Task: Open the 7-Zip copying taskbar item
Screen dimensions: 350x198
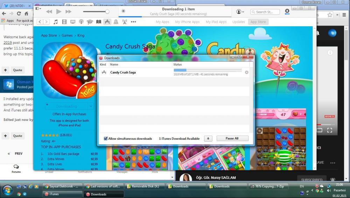Action: click(266, 186)
